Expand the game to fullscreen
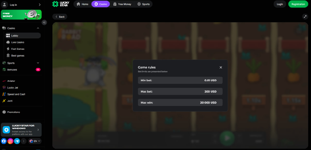Screen dimensions: 311x150 [x=305, y=17]
